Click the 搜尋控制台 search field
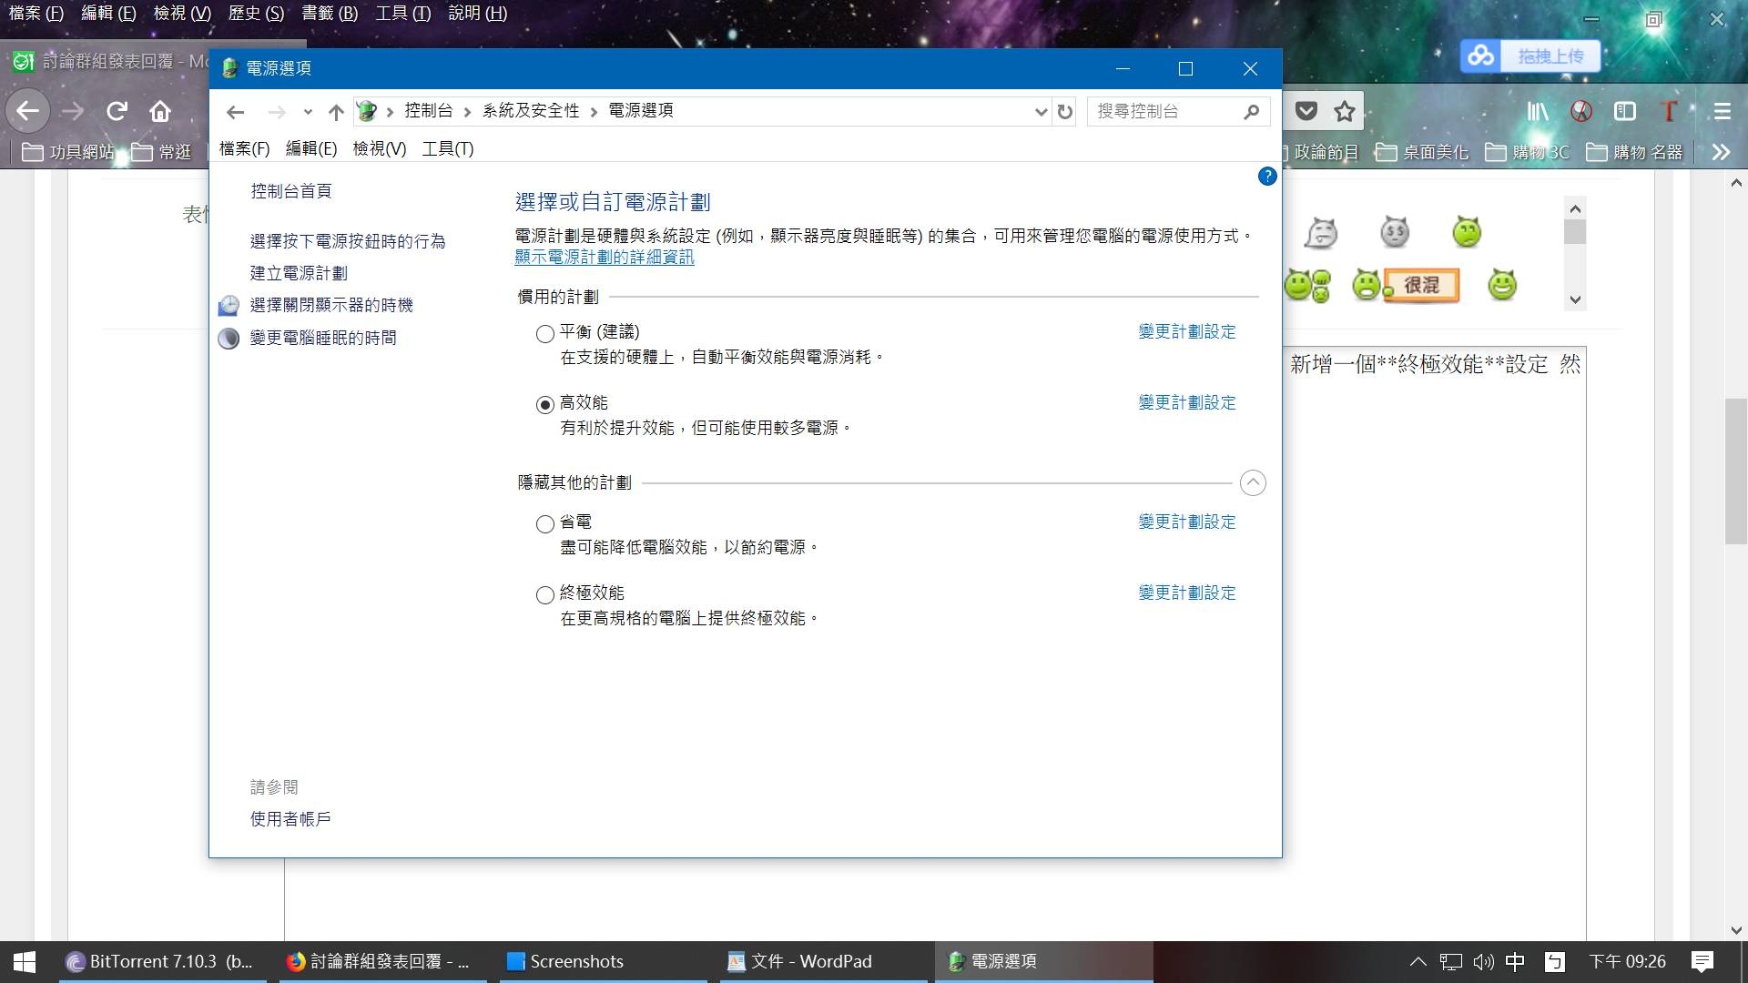Screen dimensions: 1748x983 coord(1165,111)
